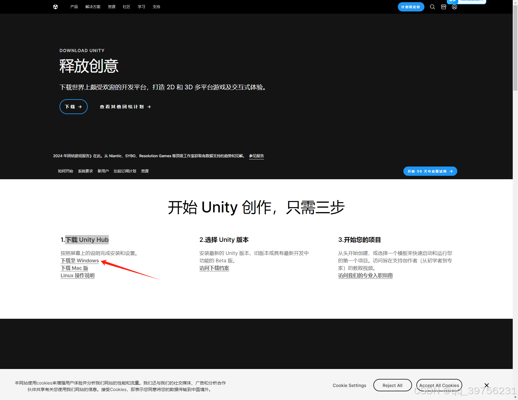This screenshot has width=518, height=400.
Task: Open the 产品 menu
Action: (x=74, y=7)
